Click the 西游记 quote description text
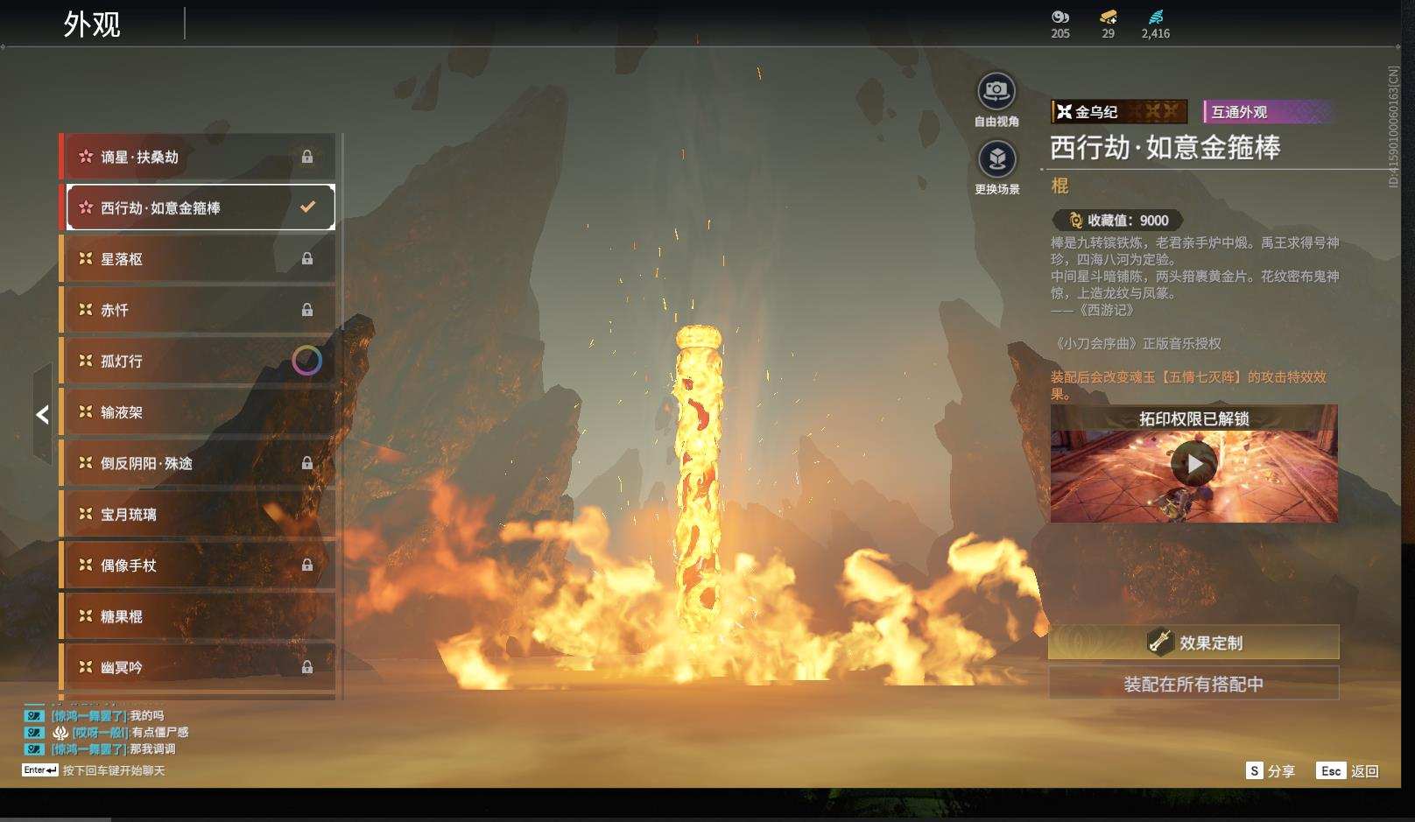Image resolution: width=1415 pixels, height=822 pixels. click(x=1194, y=276)
